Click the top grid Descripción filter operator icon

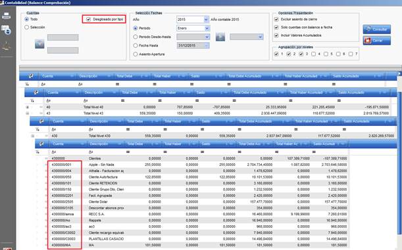click(x=80, y=84)
